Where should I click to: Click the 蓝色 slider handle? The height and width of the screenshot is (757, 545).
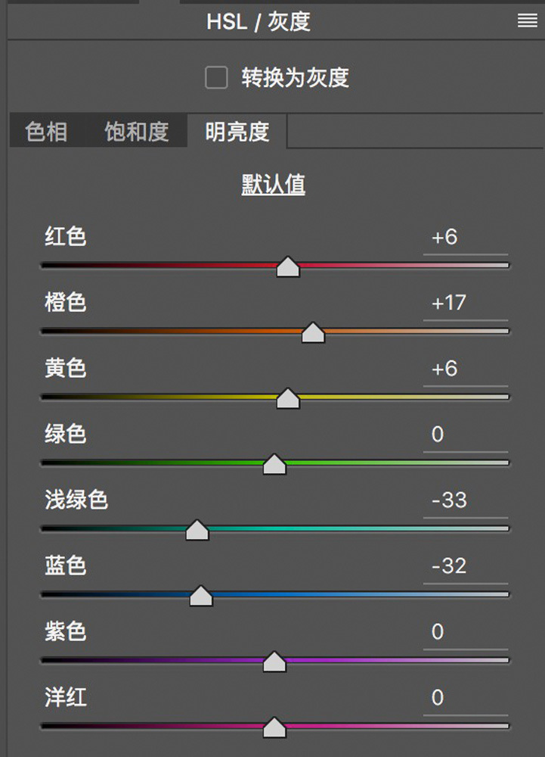[x=200, y=596]
